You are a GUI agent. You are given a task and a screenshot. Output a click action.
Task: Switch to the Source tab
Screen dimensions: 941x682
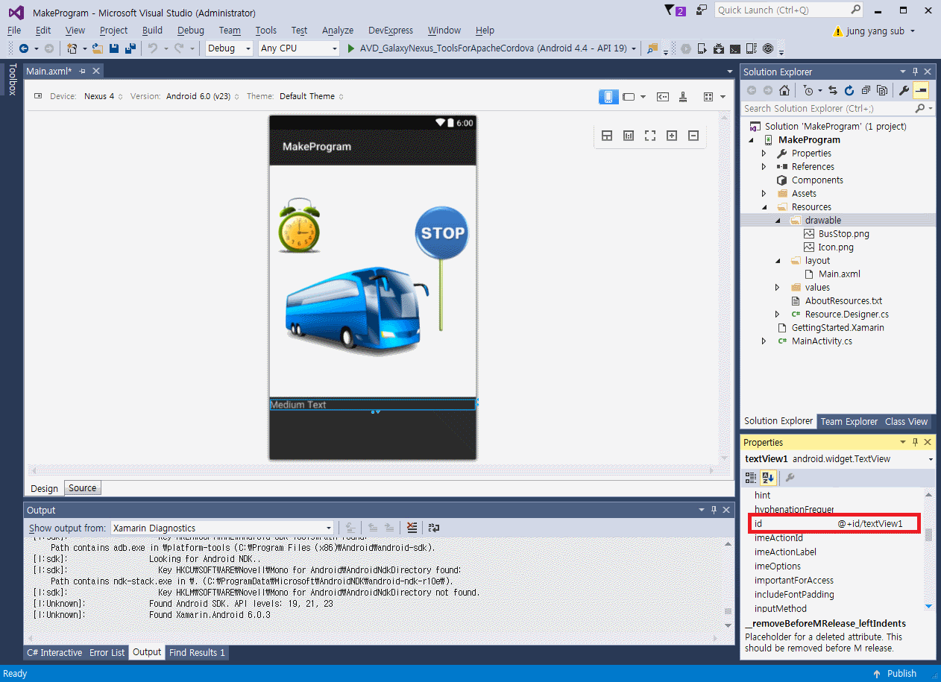(82, 488)
